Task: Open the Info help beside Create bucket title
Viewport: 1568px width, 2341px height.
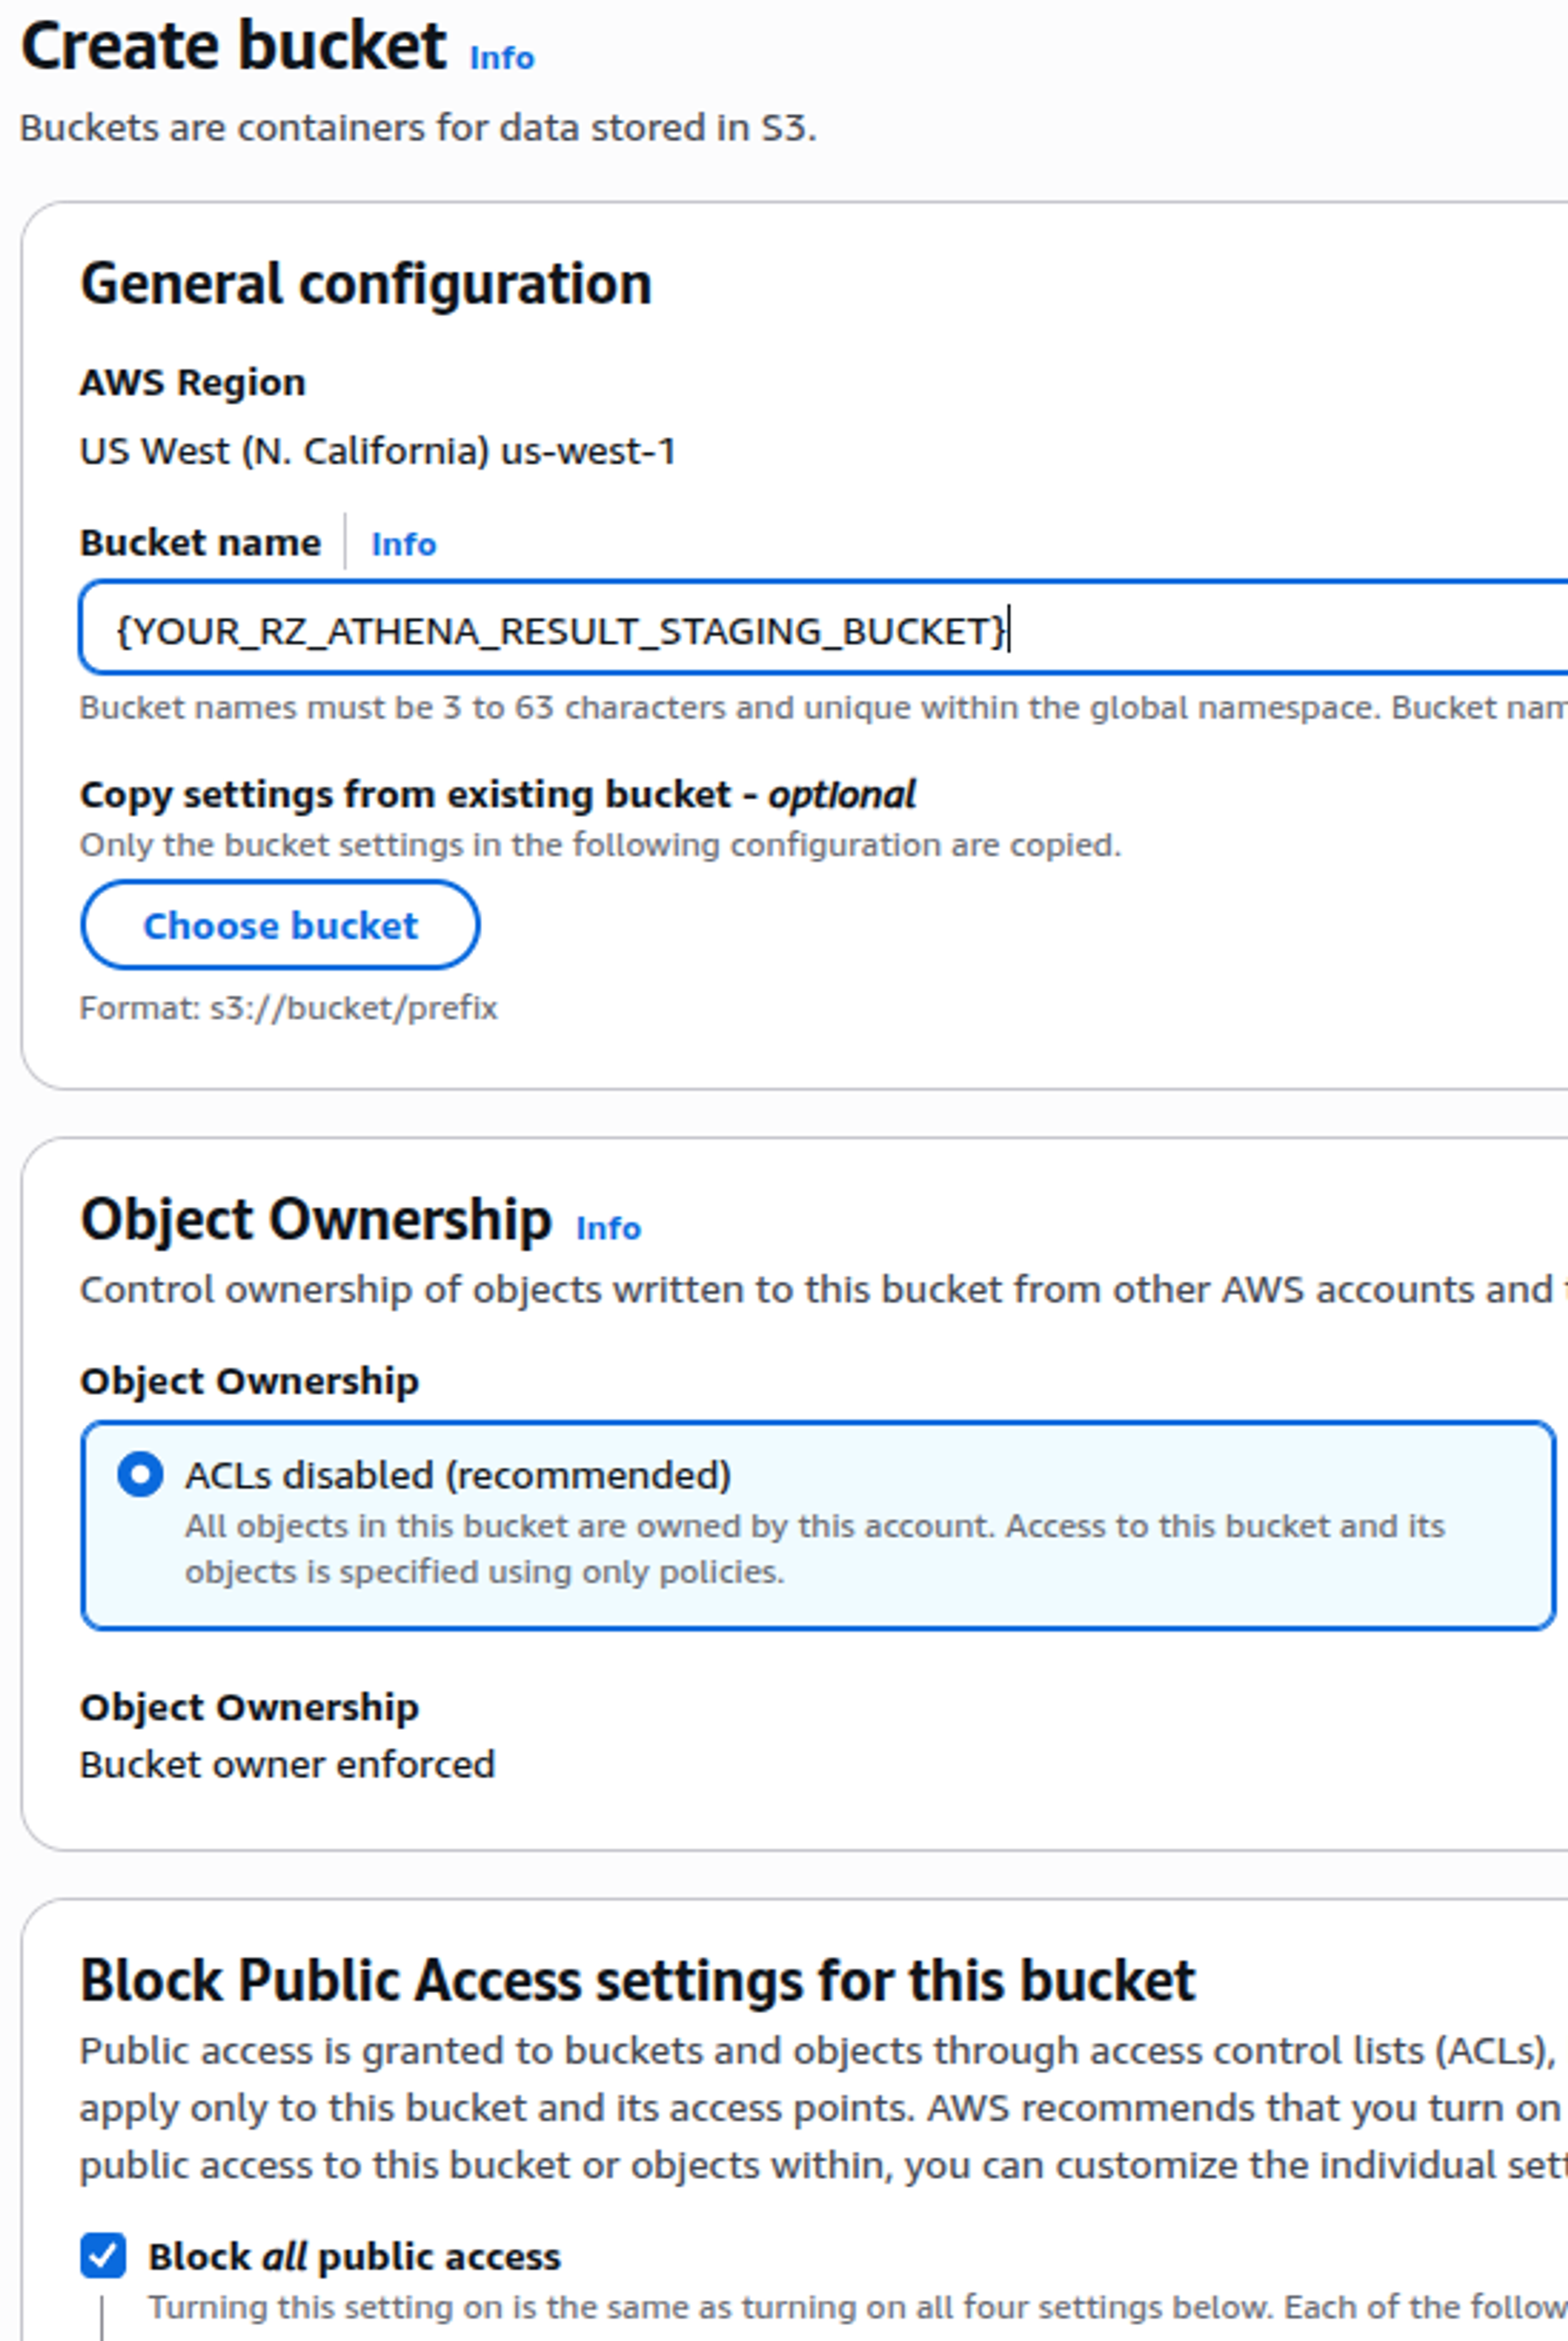Action: coord(500,57)
